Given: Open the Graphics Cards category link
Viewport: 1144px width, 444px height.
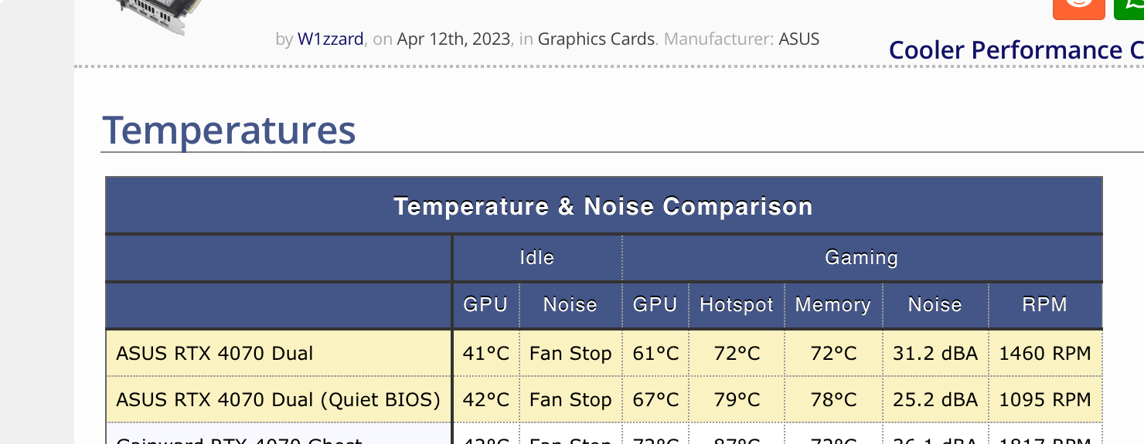Looking at the screenshot, I should click(x=596, y=39).
